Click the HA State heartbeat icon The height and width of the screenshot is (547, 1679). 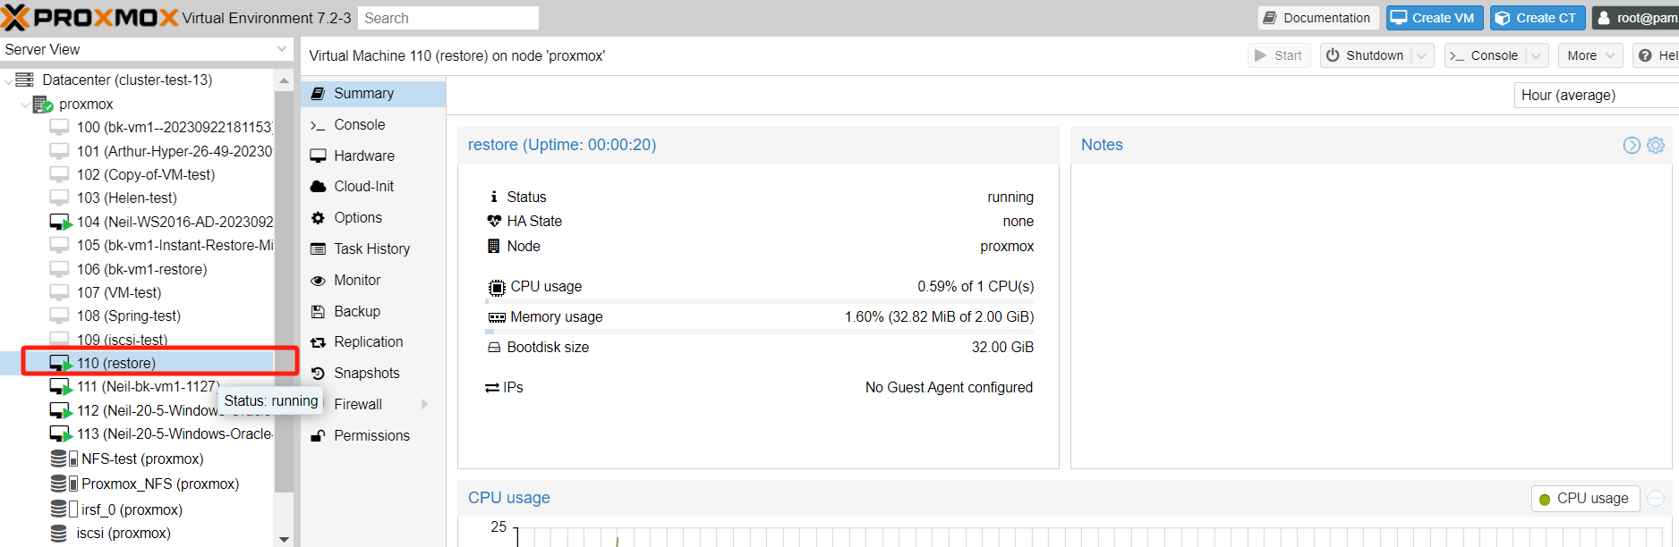click(494, 221)
